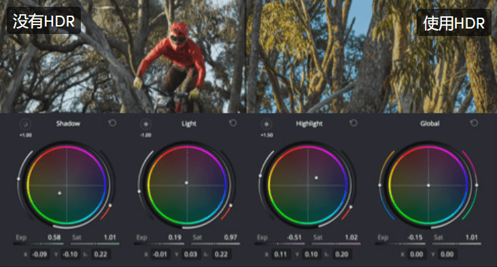497x267 pixels.
Task: Reset the Highlight color wheel
Action: tap(353, 123)
